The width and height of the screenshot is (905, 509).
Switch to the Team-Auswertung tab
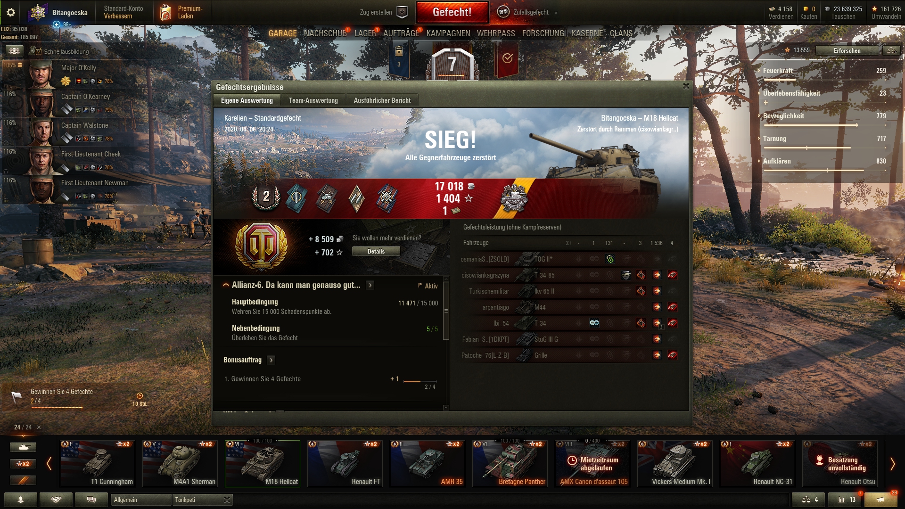click(x=313, y=100)
